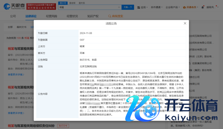
Task: Click the 公告内容 label
Action: (43, 94)
